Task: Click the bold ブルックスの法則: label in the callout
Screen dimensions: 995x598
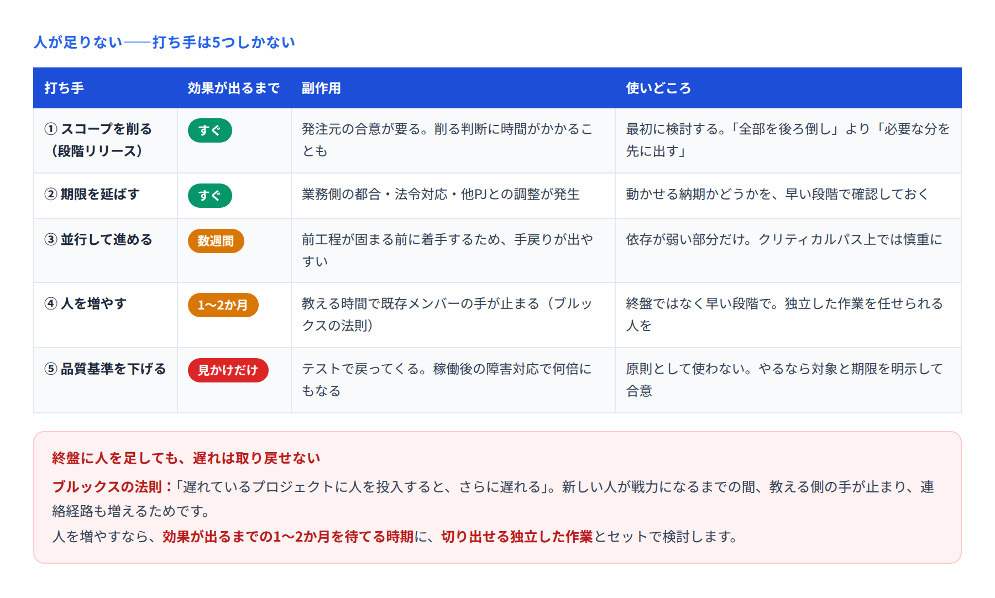Action: pyautogui.click(x=113, y=487)
